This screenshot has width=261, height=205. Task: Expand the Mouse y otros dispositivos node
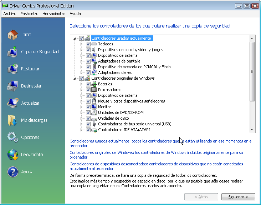(81, 101)
